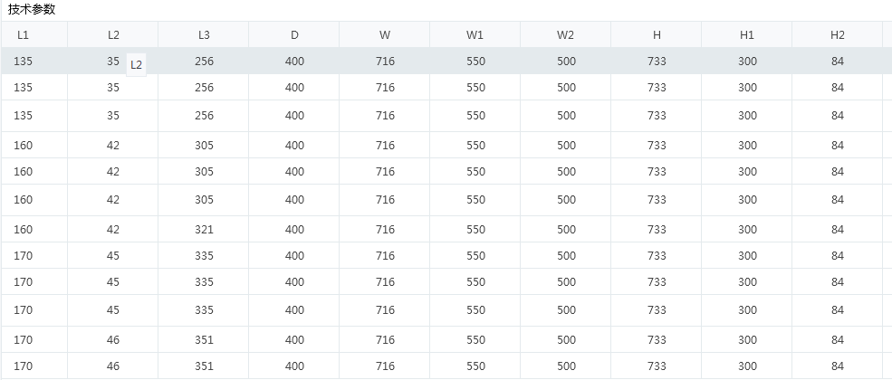Screen dimensions: 892x380
Task: Click the L3 column header
Action: coord(203,34)
